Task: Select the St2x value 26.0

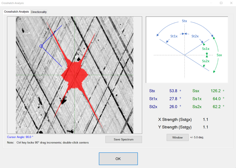Action: pos(174,106)
